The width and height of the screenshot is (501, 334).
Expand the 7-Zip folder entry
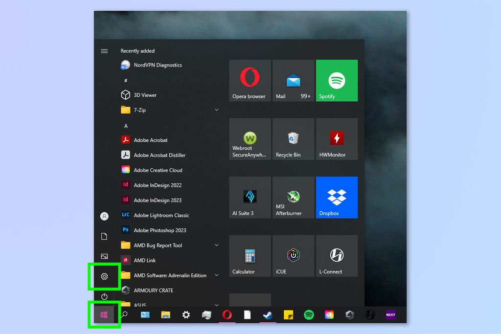tap(216, 110)
